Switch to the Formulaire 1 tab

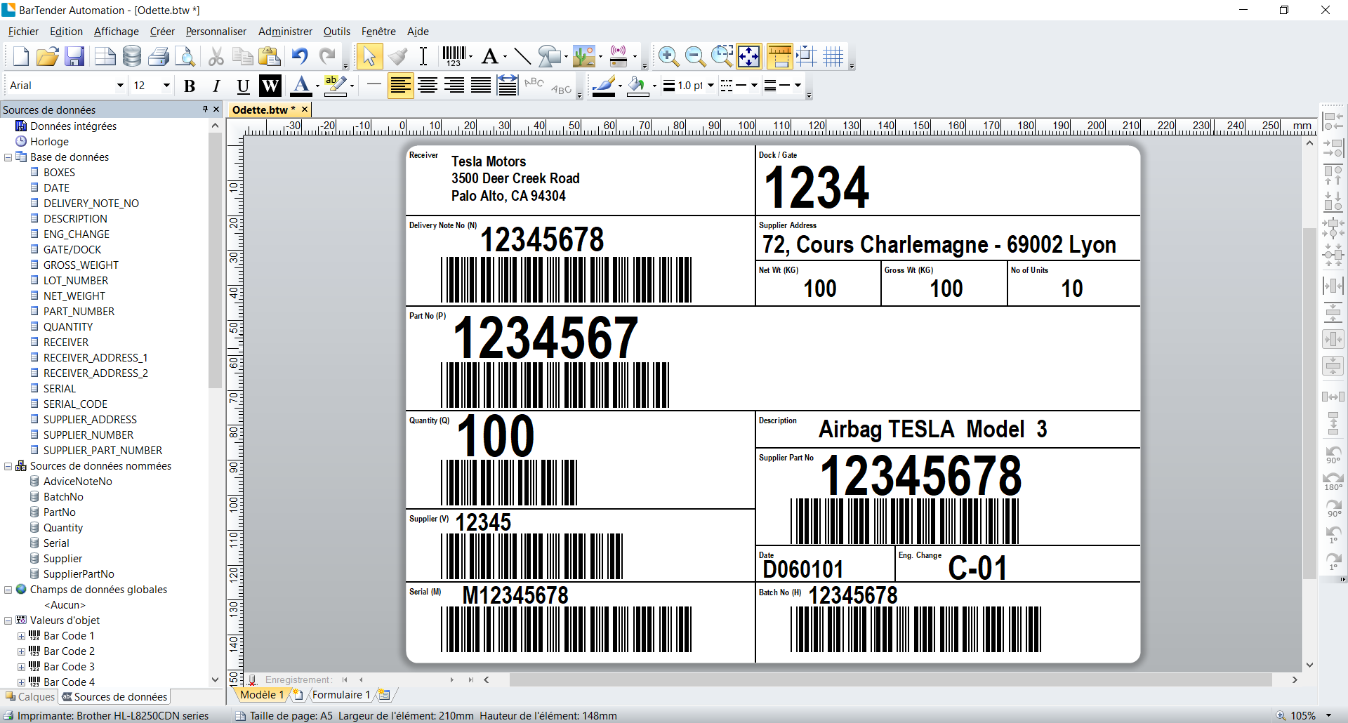pyautogui.click(x=341, y=695)
